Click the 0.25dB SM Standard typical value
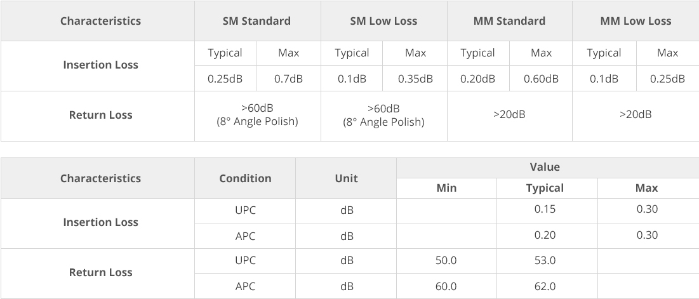This screenshot has width=699, height=299. click(225, 79)
